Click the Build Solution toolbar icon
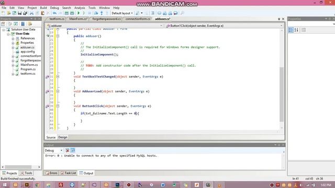 point(66,13)
